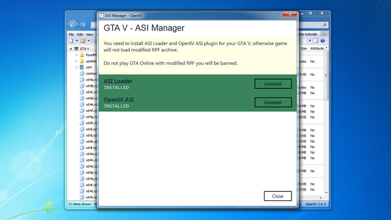The image size is (391, 220).
Task: Click the open folder icon in OpenIV toolbar
Action: 83,41
